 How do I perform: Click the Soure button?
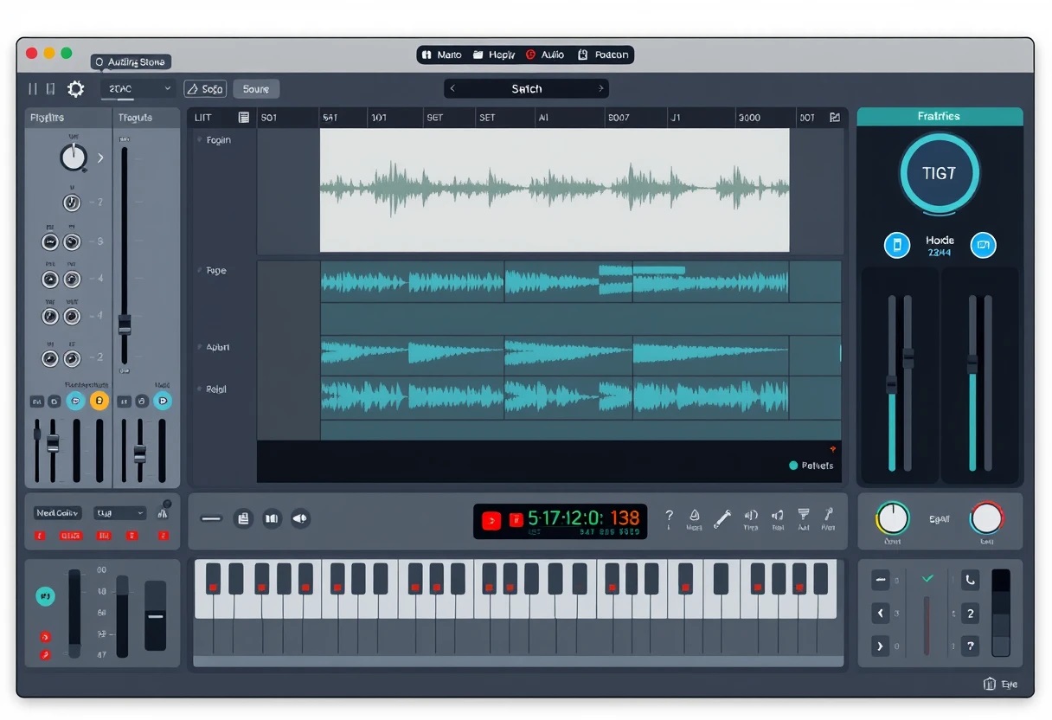[256, 89]
